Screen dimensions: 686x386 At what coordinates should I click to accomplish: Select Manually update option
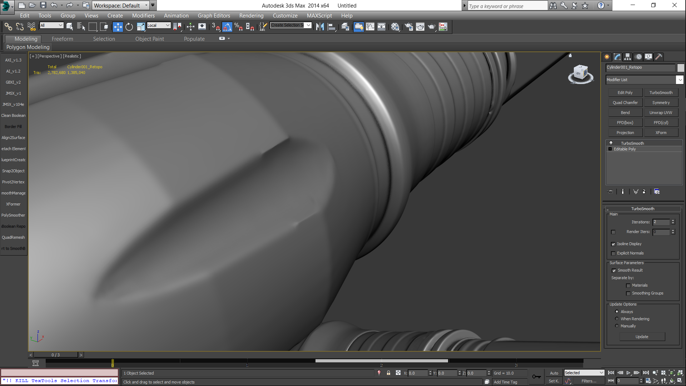pyautogui.click(x=617, y=326)
